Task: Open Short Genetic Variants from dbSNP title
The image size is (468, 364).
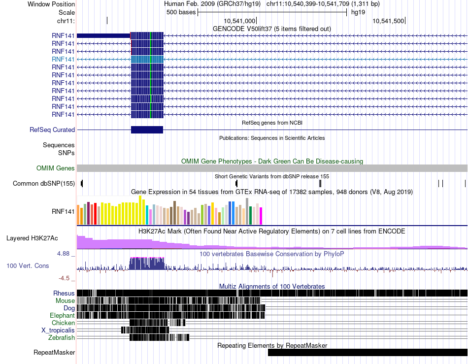Action: pos(272,176)
